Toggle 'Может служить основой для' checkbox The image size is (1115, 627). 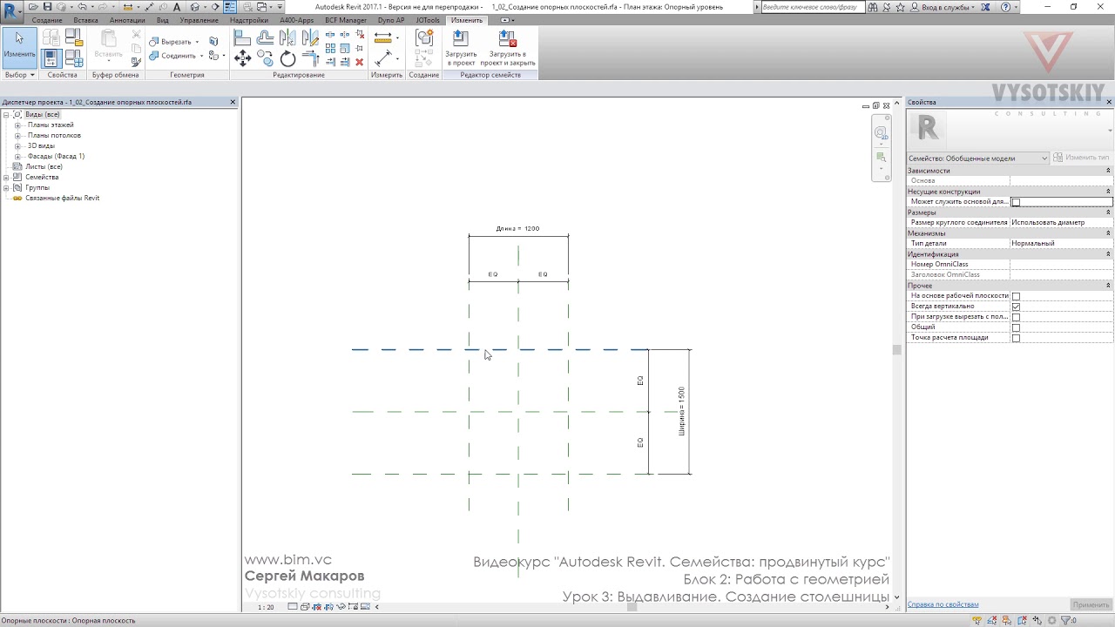pyautogui.click(x=1016, y=202)
